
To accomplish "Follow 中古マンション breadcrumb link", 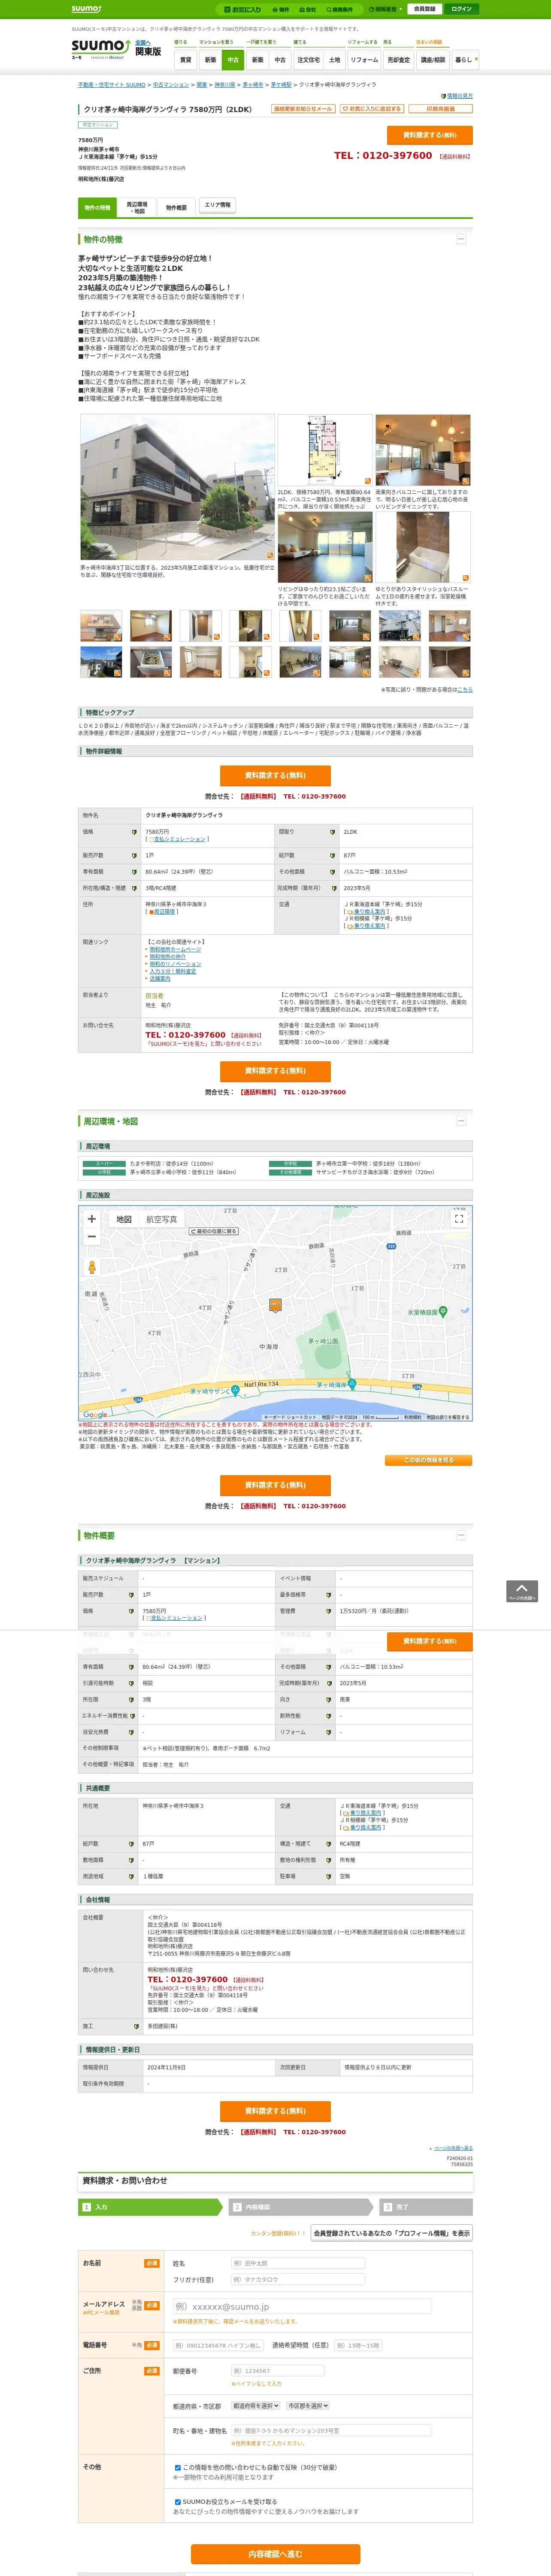I will tap(171, 85).
